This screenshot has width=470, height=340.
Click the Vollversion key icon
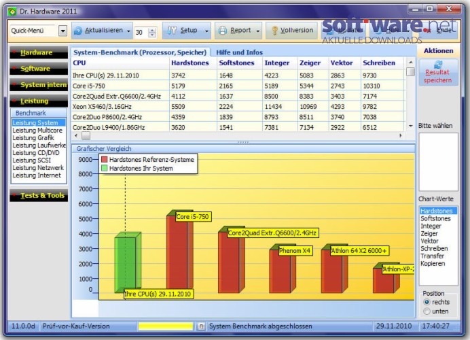[274, 31]
